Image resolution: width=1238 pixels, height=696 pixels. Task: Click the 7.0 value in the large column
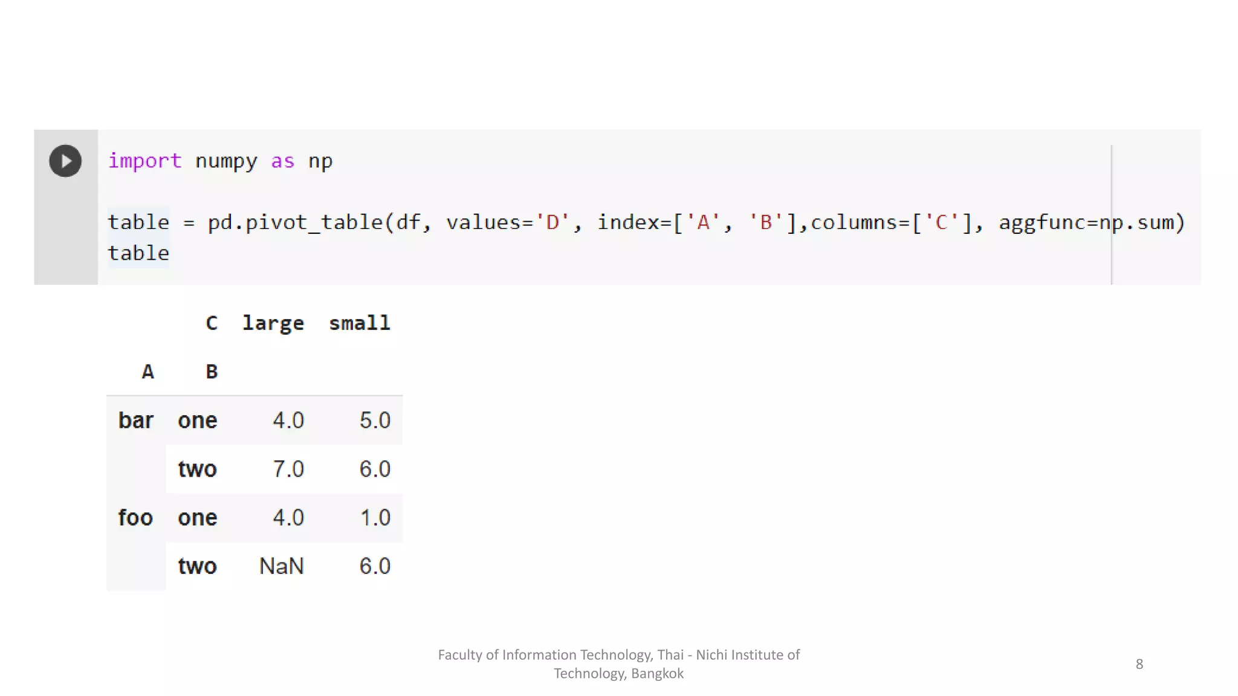coord(288,469)
